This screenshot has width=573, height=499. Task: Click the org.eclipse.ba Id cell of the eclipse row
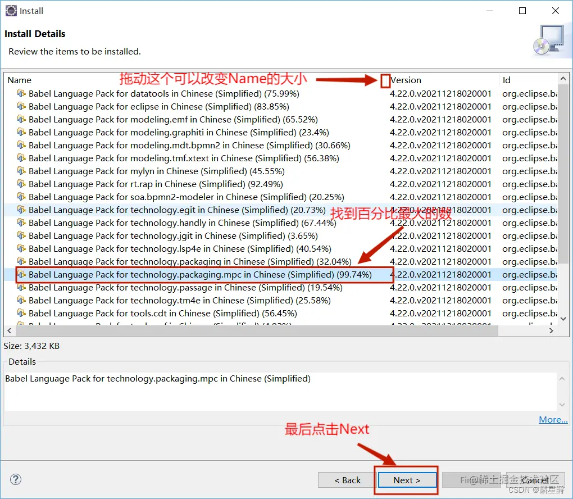[x=530, y=106]
